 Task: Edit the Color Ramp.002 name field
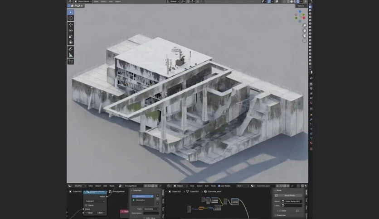point(292,201)
